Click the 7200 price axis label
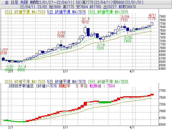This screenshot has height=131, width=172. coord(162,41)
